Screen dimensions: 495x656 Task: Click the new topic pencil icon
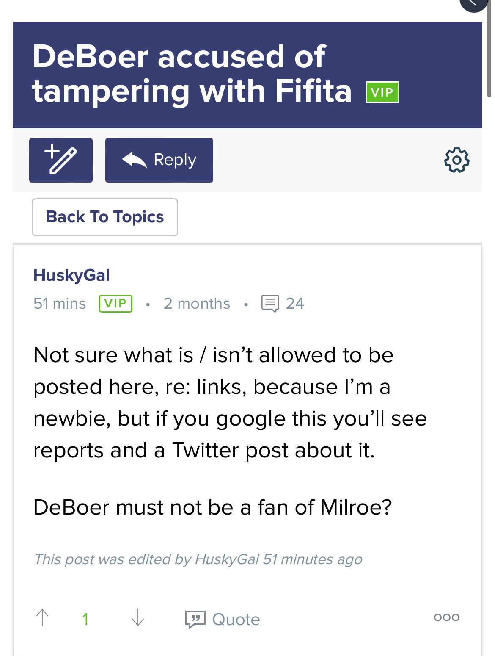(x=61, y=160)
